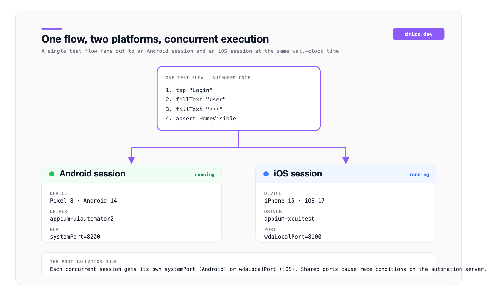496x295 pixels.
Task: Click the subtitle about wall-clock time
Action: coord(190,51)
